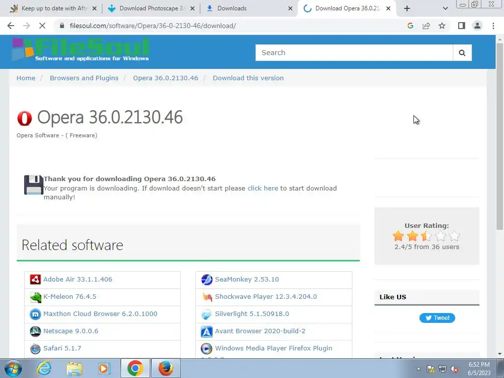
Task: Click the SeaMonkey icon
Action: pyautogui.click(x=207, y=280)
